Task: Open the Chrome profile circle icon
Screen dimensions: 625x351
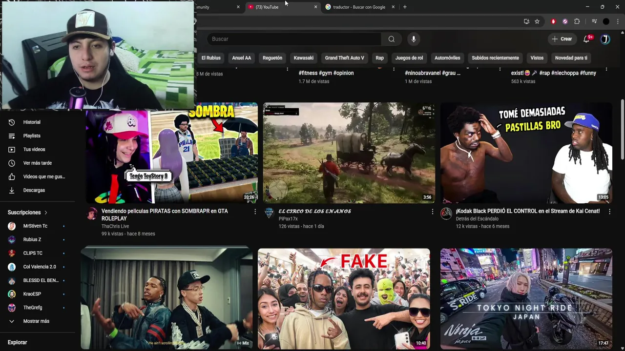Action: [606, 21]
